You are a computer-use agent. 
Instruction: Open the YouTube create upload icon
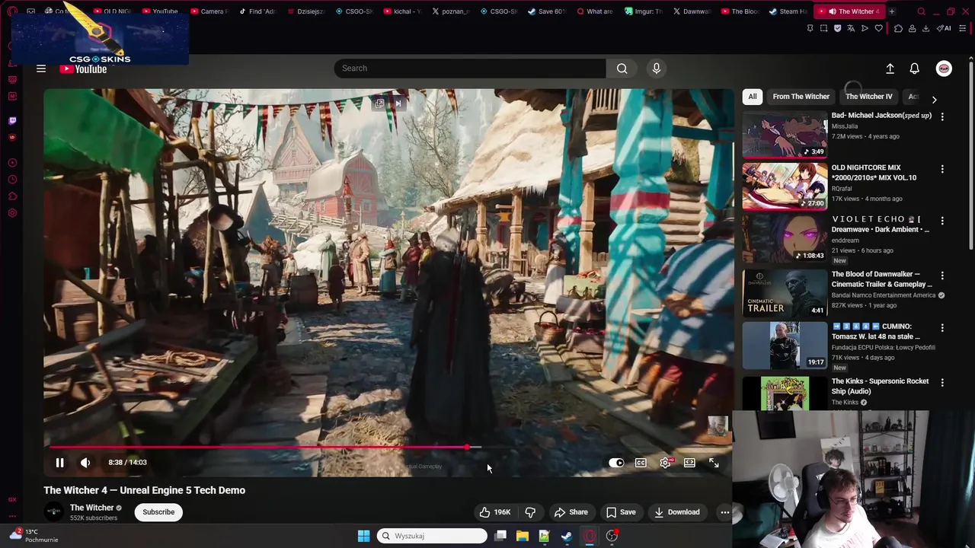click(x=890, y=68)
